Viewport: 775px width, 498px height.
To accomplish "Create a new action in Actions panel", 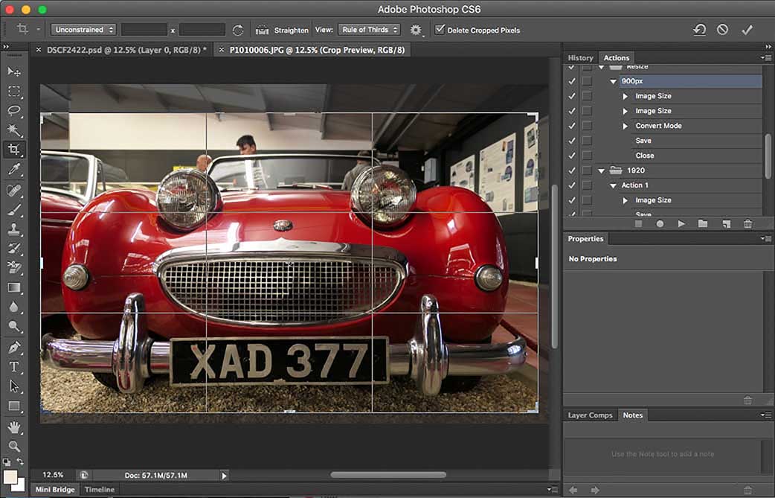I will pos(726,224).
